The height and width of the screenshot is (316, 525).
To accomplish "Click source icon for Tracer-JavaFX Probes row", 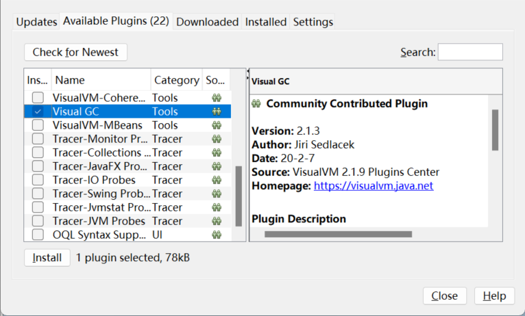I will point(217,166).
